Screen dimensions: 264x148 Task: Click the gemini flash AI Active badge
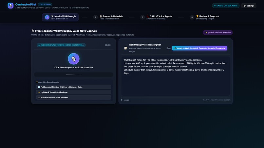click(218, 32)
